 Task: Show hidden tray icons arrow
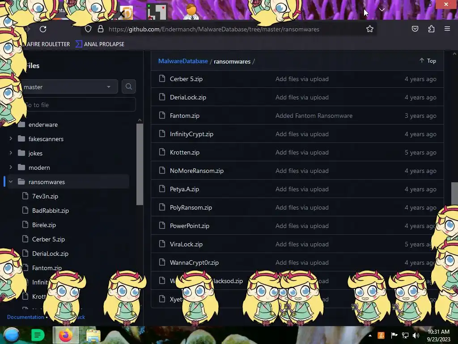pyautogui.click(x=370, y=335)
